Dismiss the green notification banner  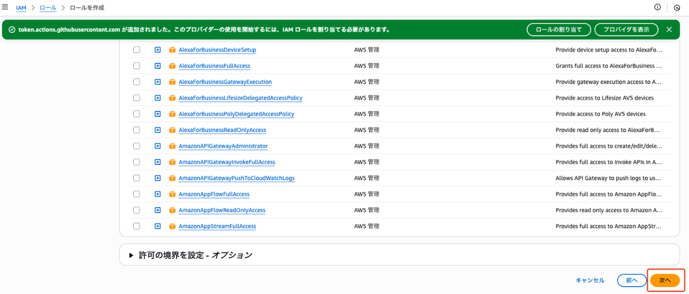tap(669, 29)
